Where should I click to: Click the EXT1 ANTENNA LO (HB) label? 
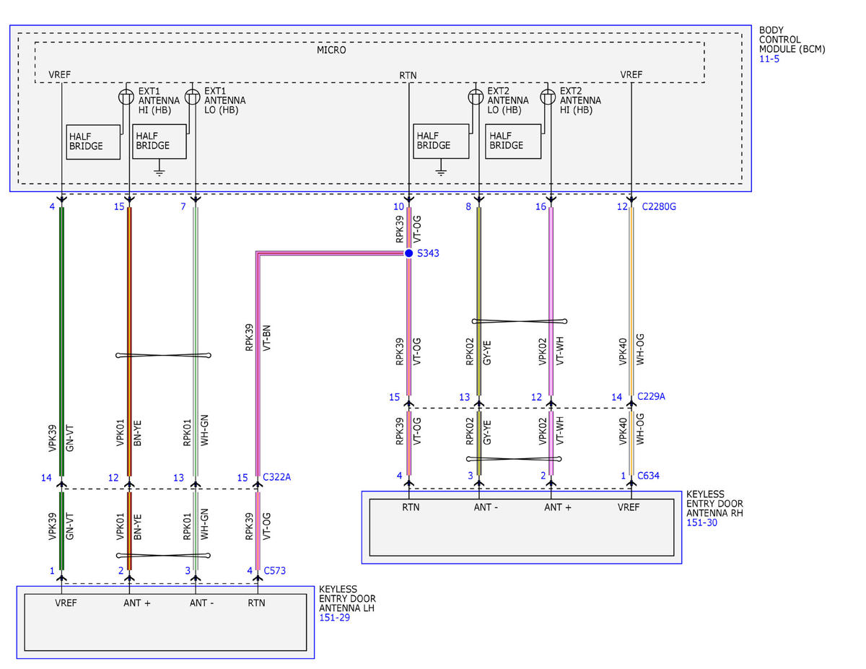coord(224,100)
